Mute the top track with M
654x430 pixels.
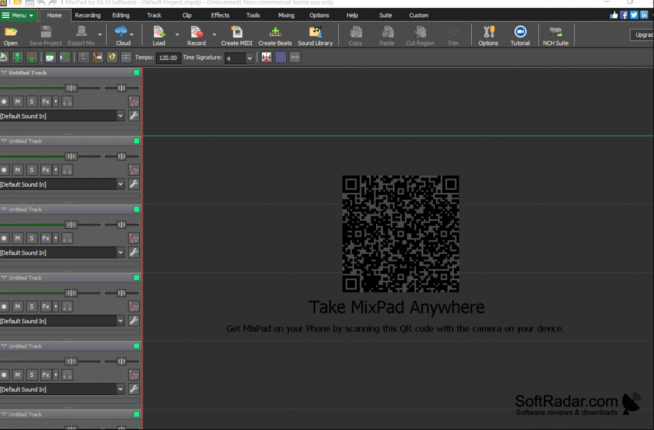click(17, 101)
